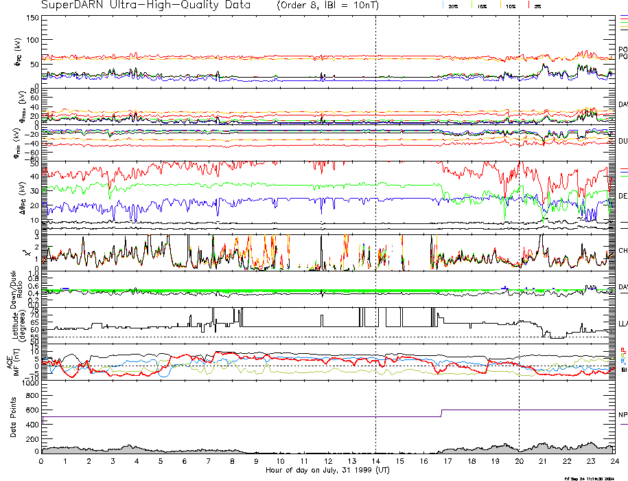Click the hour 12 tick label on x-axis
Viewport: 628px width, 481px height.
coord(327,462)
